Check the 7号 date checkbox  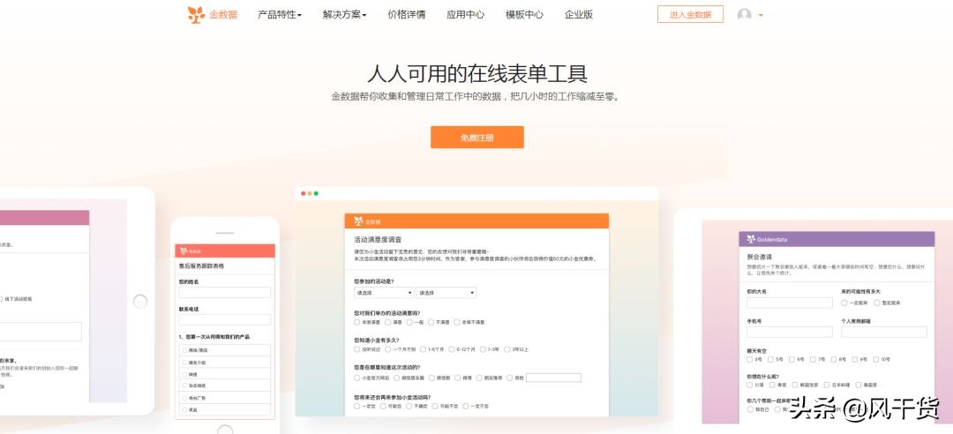point(814,359)
